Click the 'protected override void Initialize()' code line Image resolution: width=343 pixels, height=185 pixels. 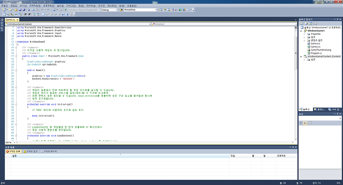(50, 105)
